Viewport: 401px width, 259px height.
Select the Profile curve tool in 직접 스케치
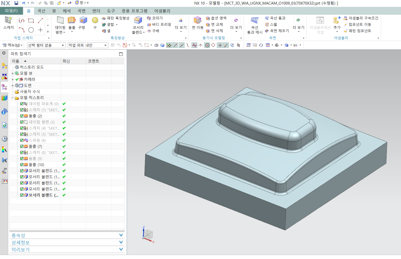click(22, 20)
